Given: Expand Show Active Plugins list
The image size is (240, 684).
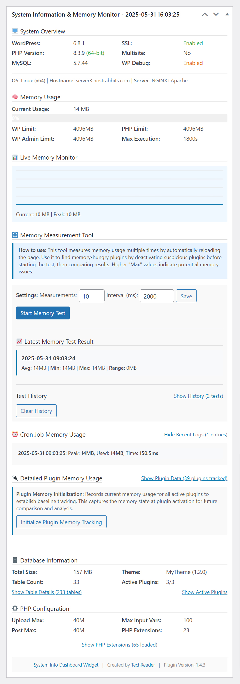Looking at the screenshot, I should pyautogui.click(x=205, y=592).
